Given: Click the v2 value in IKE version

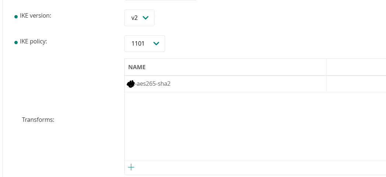Looking at the screenshot, I should pyautogui.click(x=134, y=18).
